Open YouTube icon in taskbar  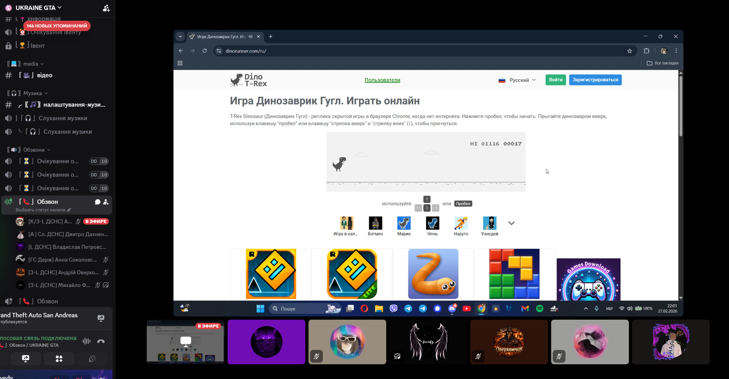(466, 308)
